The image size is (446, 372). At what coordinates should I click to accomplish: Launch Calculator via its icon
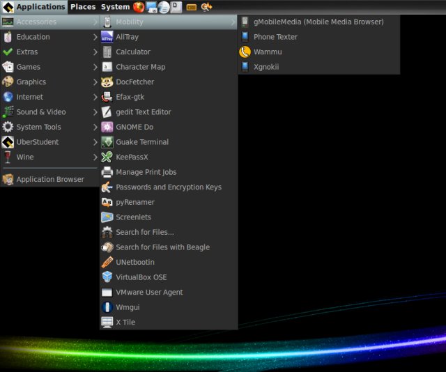click(107, 52)
